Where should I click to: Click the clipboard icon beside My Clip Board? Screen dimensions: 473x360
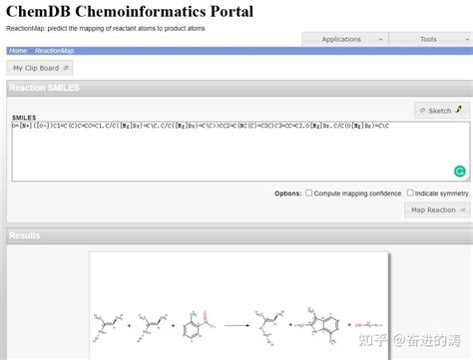[x=66, y=68]
